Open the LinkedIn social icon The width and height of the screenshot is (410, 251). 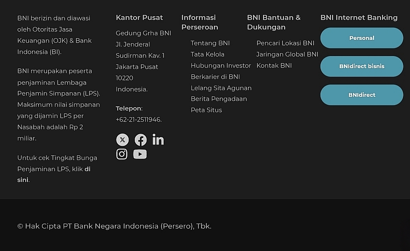pos(158,140)
